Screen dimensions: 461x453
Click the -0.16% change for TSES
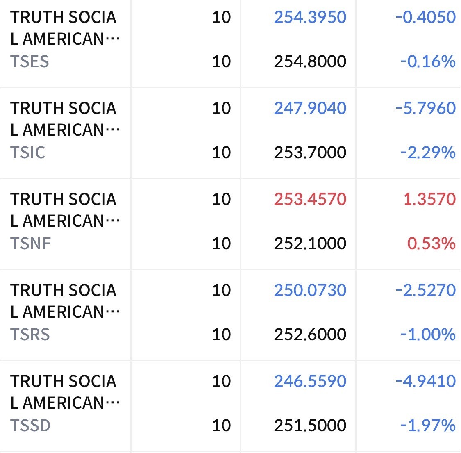click(x=428, y=61)
